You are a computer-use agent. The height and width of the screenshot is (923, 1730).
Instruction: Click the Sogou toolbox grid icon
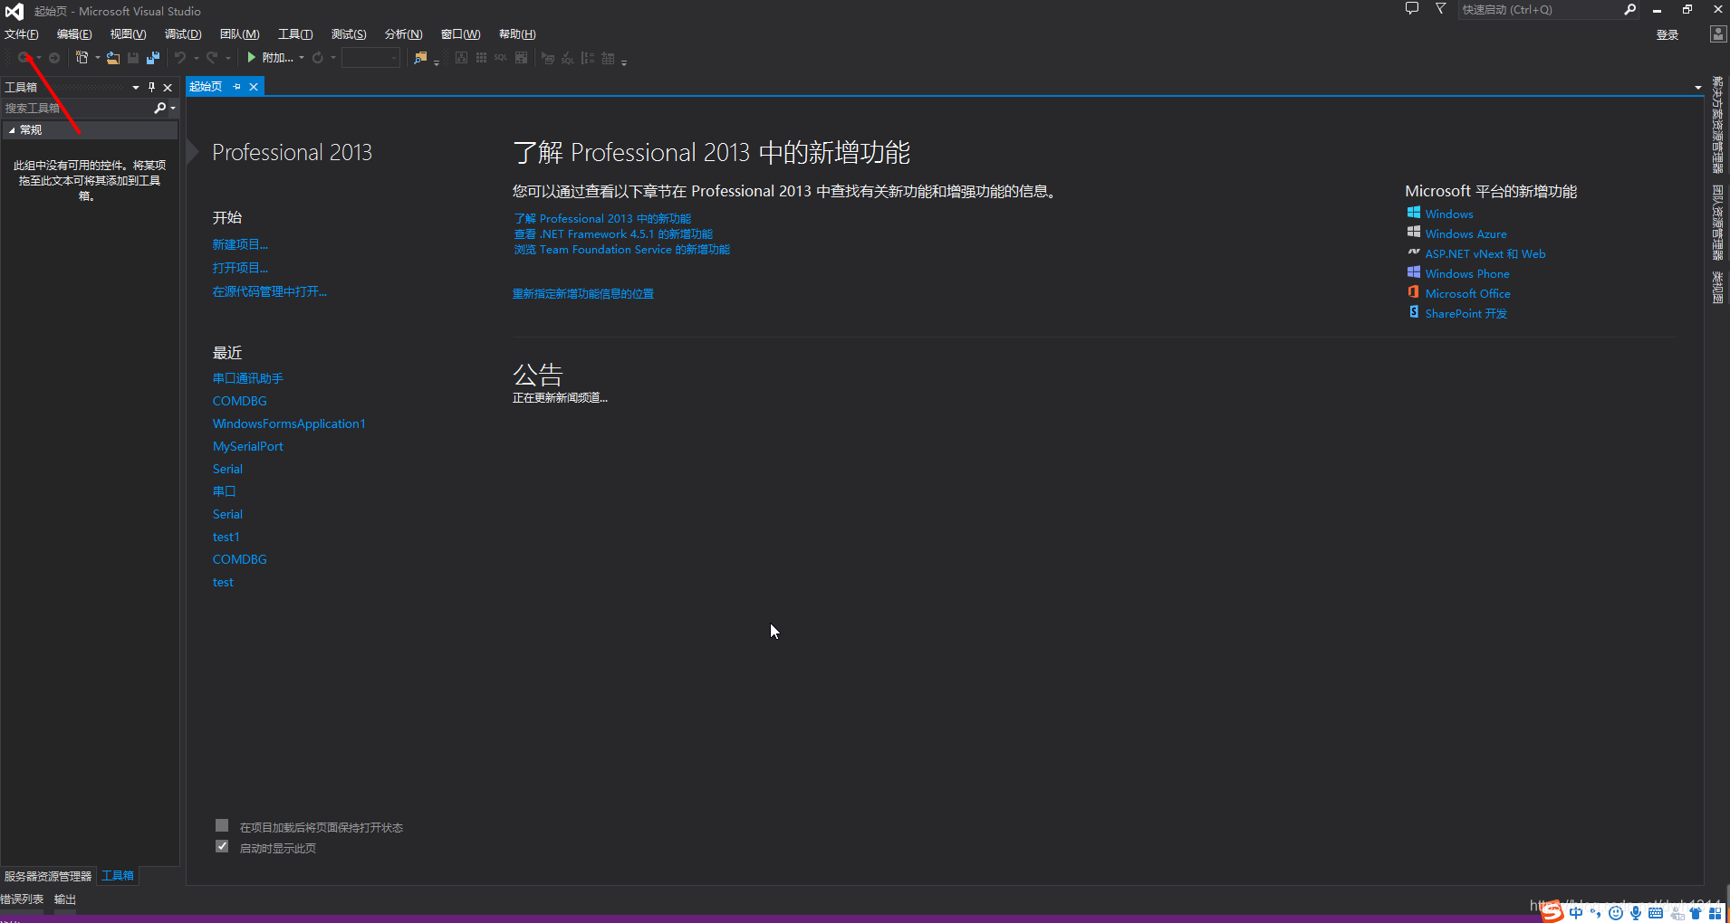pos(1716,913)
